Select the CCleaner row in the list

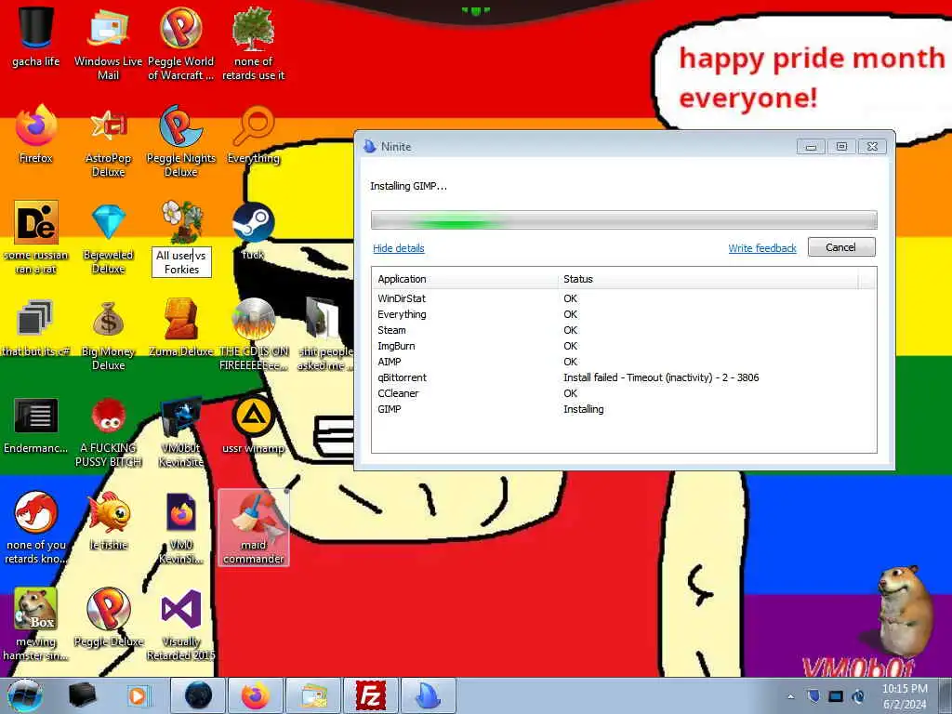pyautogui.click(x=624, y=393)
